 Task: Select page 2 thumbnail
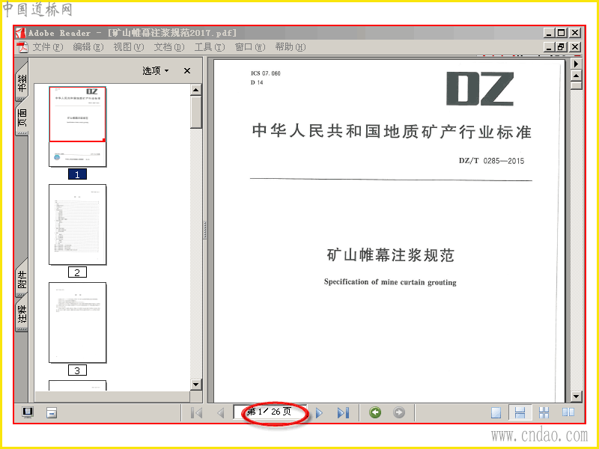[78, 224]
